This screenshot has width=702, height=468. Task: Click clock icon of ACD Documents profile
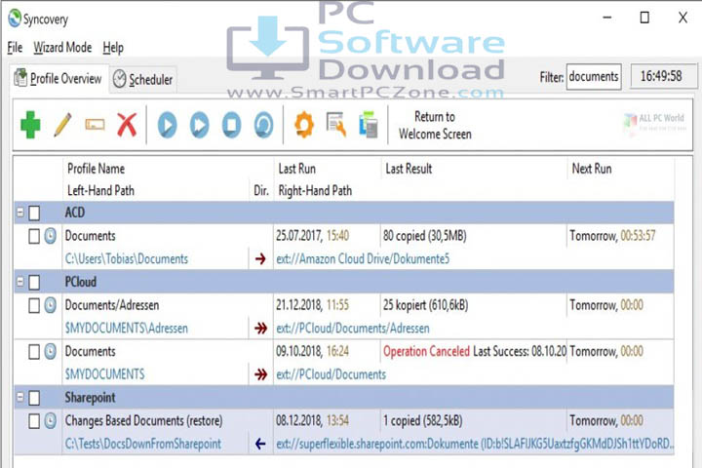(50, 236)
